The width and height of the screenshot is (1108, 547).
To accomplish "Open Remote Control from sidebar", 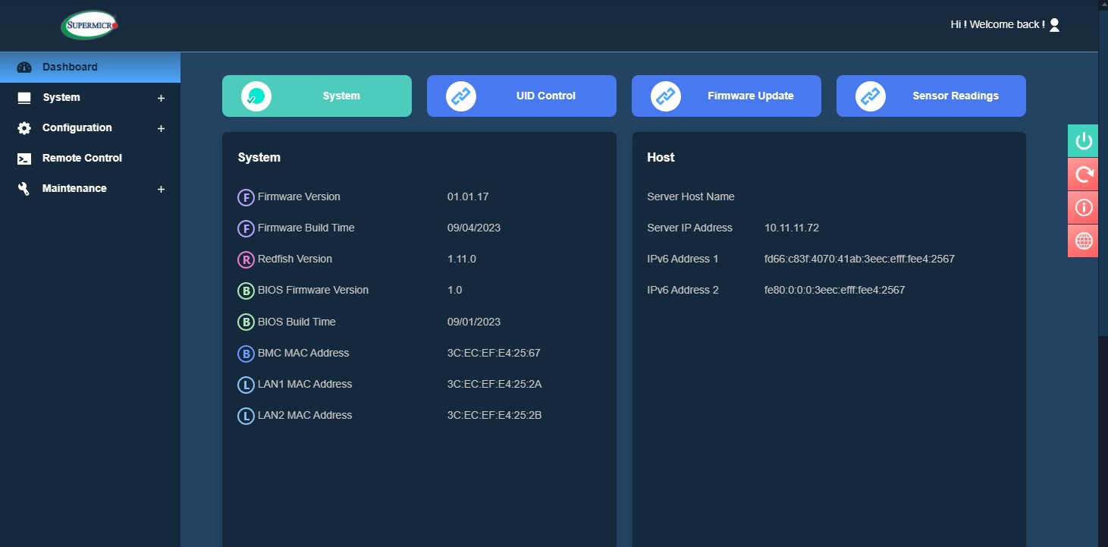I will tap(82, 158).
